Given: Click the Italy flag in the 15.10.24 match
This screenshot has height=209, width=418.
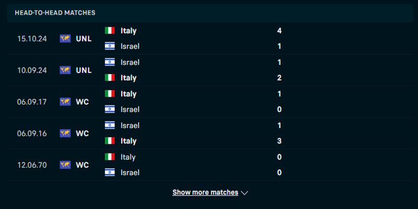Looking at the screenshot, I should (x=110, y=31).
